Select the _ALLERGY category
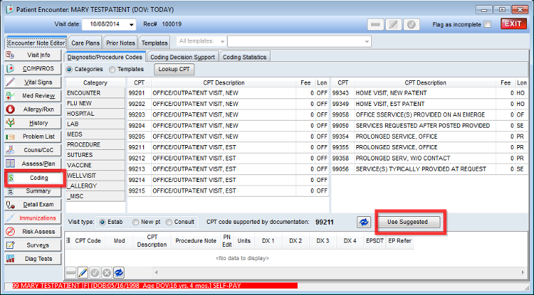Image resolution: width=534 pixels, height=295 pixels. (x=95, y=186)
